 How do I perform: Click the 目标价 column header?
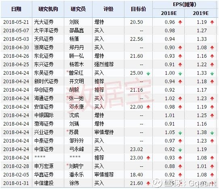tap(138, 9)
